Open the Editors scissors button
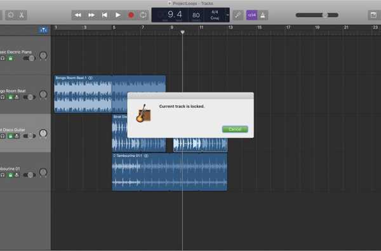 pos(22,15)
